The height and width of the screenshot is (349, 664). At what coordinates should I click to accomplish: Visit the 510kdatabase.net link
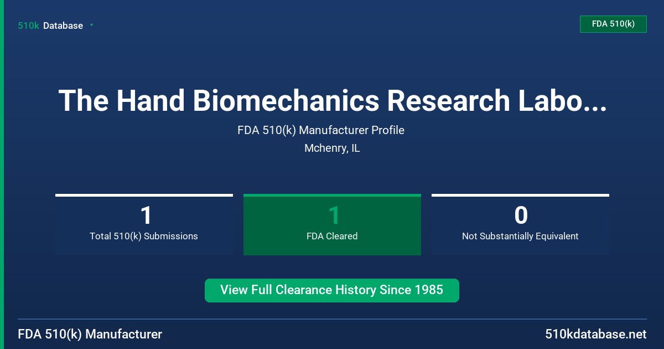(x=596, y=335)
